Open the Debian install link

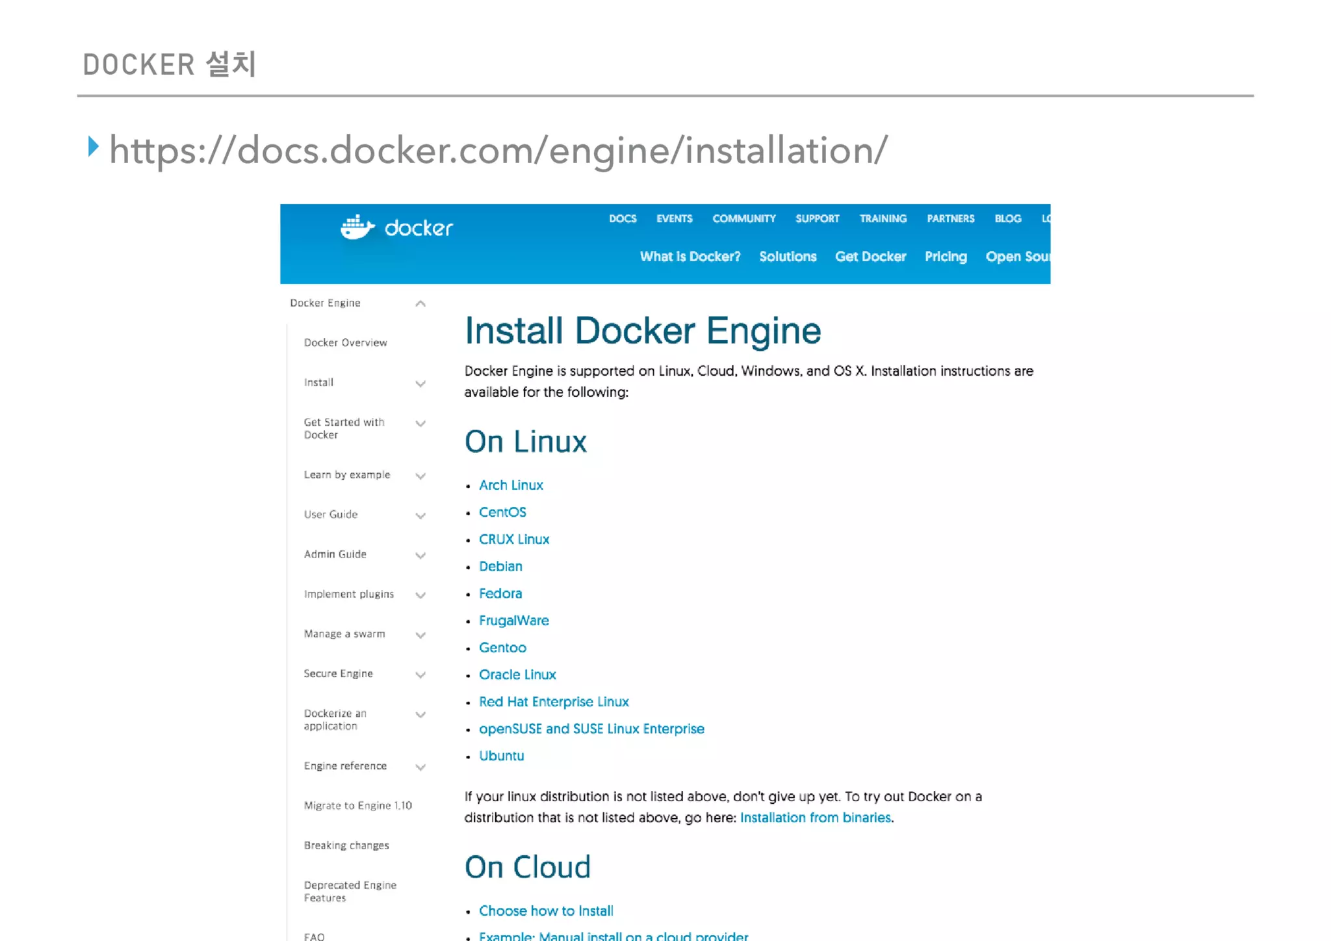tap(500, 567)
